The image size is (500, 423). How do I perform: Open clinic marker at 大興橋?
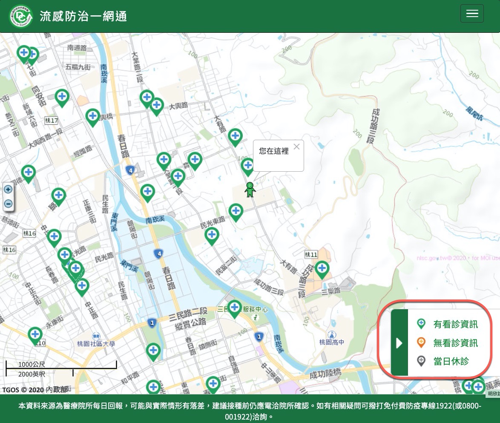coord(93,118)
